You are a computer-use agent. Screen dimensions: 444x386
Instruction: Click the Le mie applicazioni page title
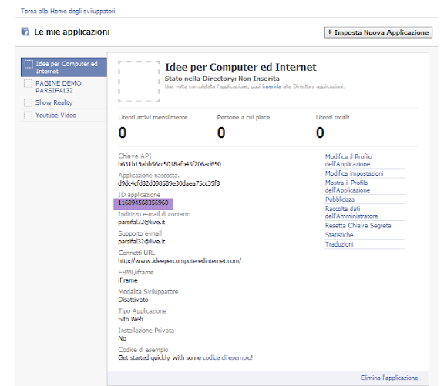tap(72, 32)
